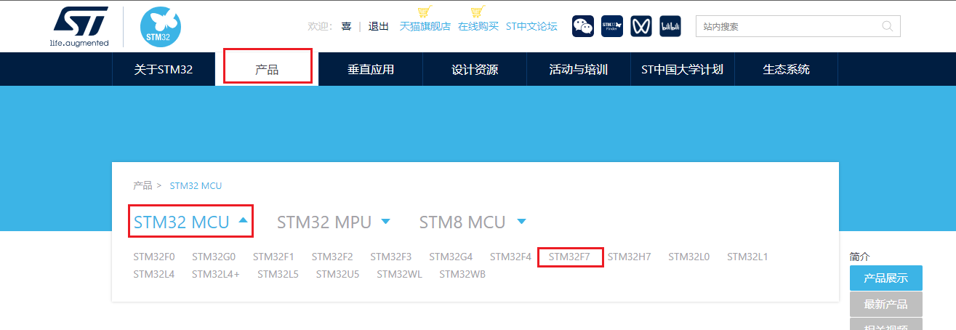Click the cart icon above 天猫旗舰店
956x330 pixels.
point(425,12)
